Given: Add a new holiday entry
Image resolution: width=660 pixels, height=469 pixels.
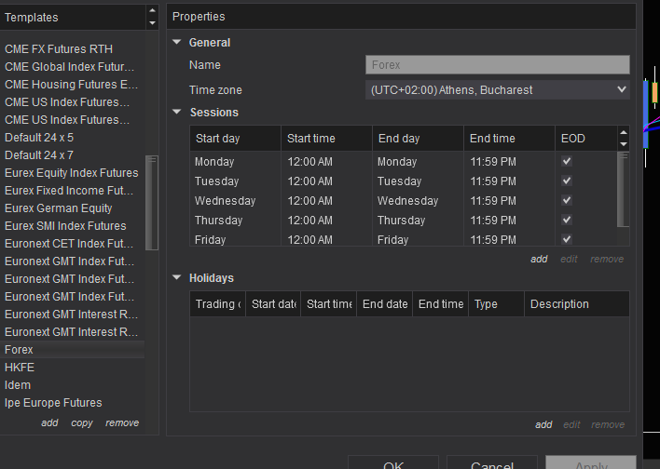Looking at the screenshot, I should pos(543,424).
